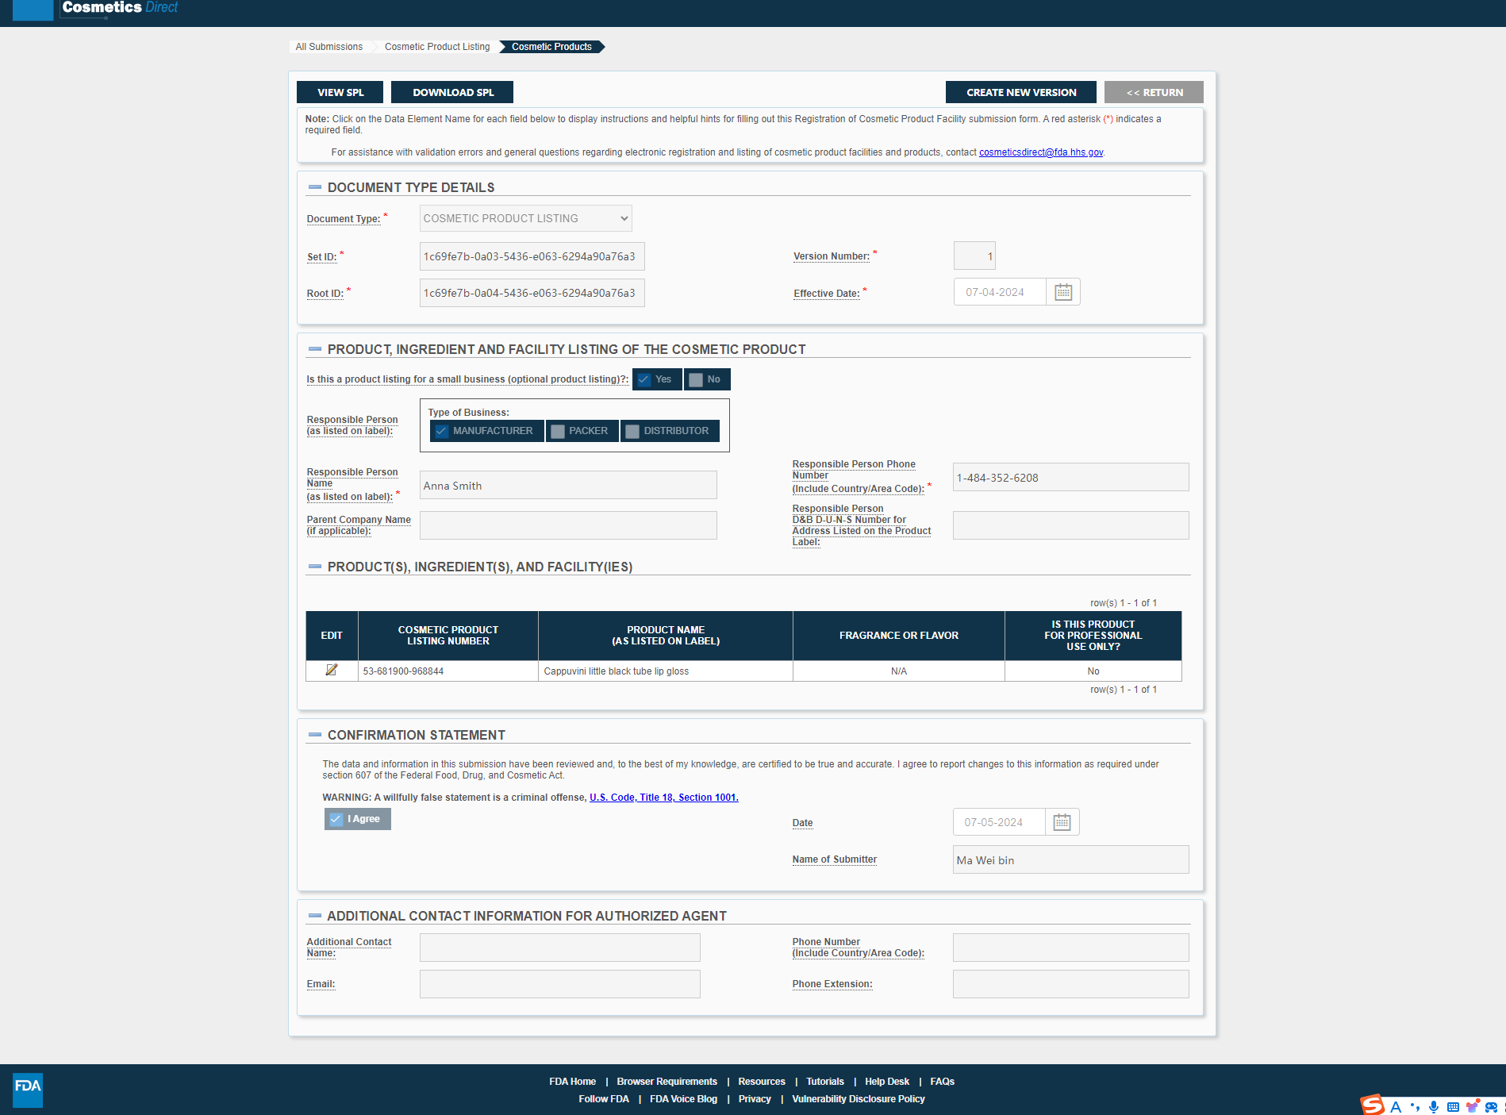Click the shirt skin icon in IME bar
The width and height of the screenshot is (1506, 1115).
pyautogui.click(x=1472, y=1107)
